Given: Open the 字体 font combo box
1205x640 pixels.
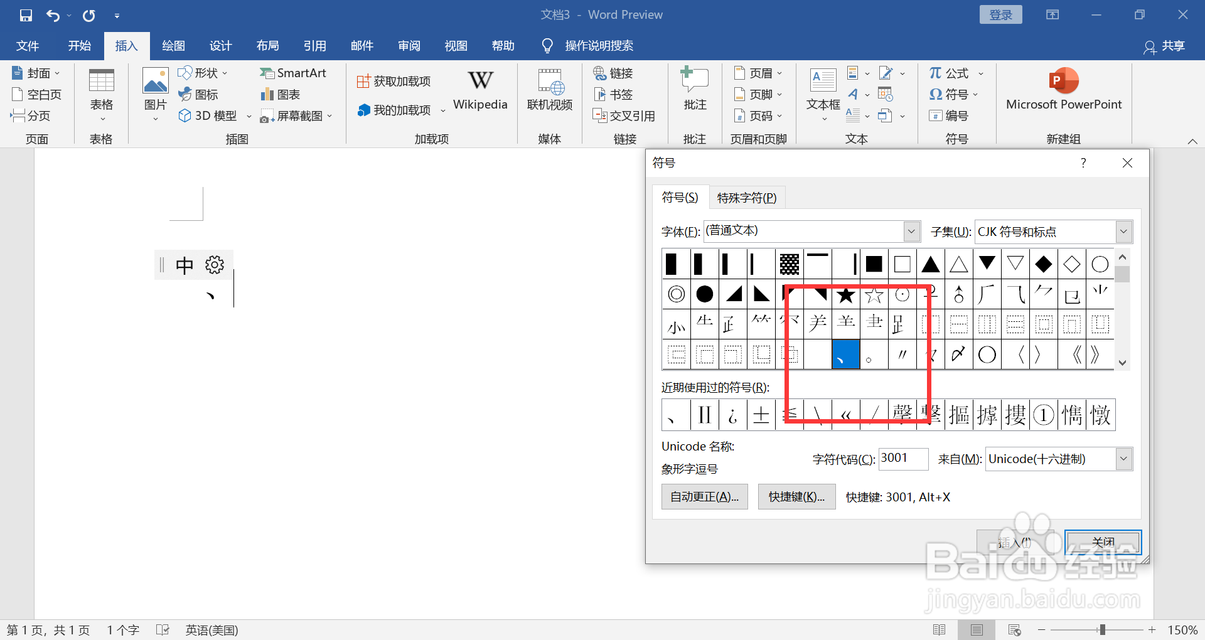Looking at the screenshot, I should click(x=812, y=232).
